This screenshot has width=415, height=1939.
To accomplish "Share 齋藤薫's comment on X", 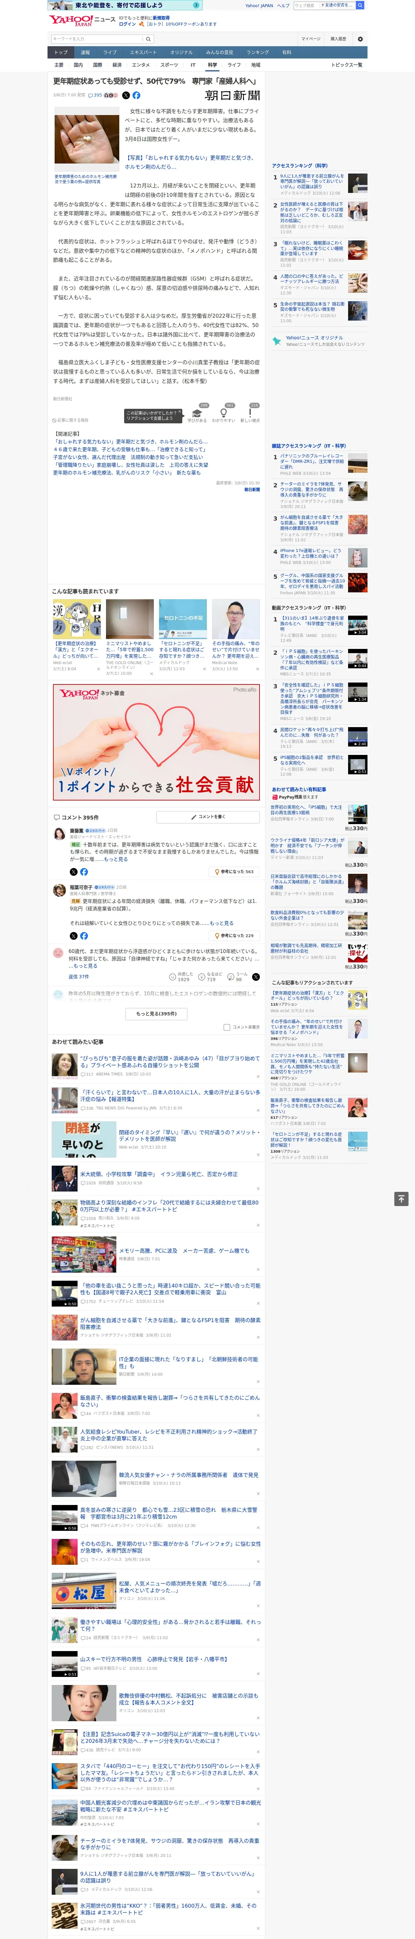I will click(x=74, y=872).
